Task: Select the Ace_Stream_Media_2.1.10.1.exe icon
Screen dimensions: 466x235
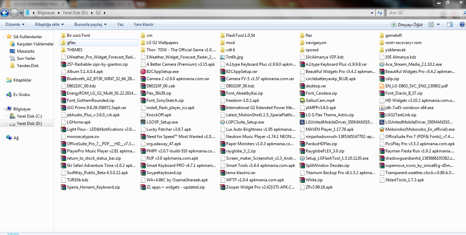Action: tap(382, 64)
